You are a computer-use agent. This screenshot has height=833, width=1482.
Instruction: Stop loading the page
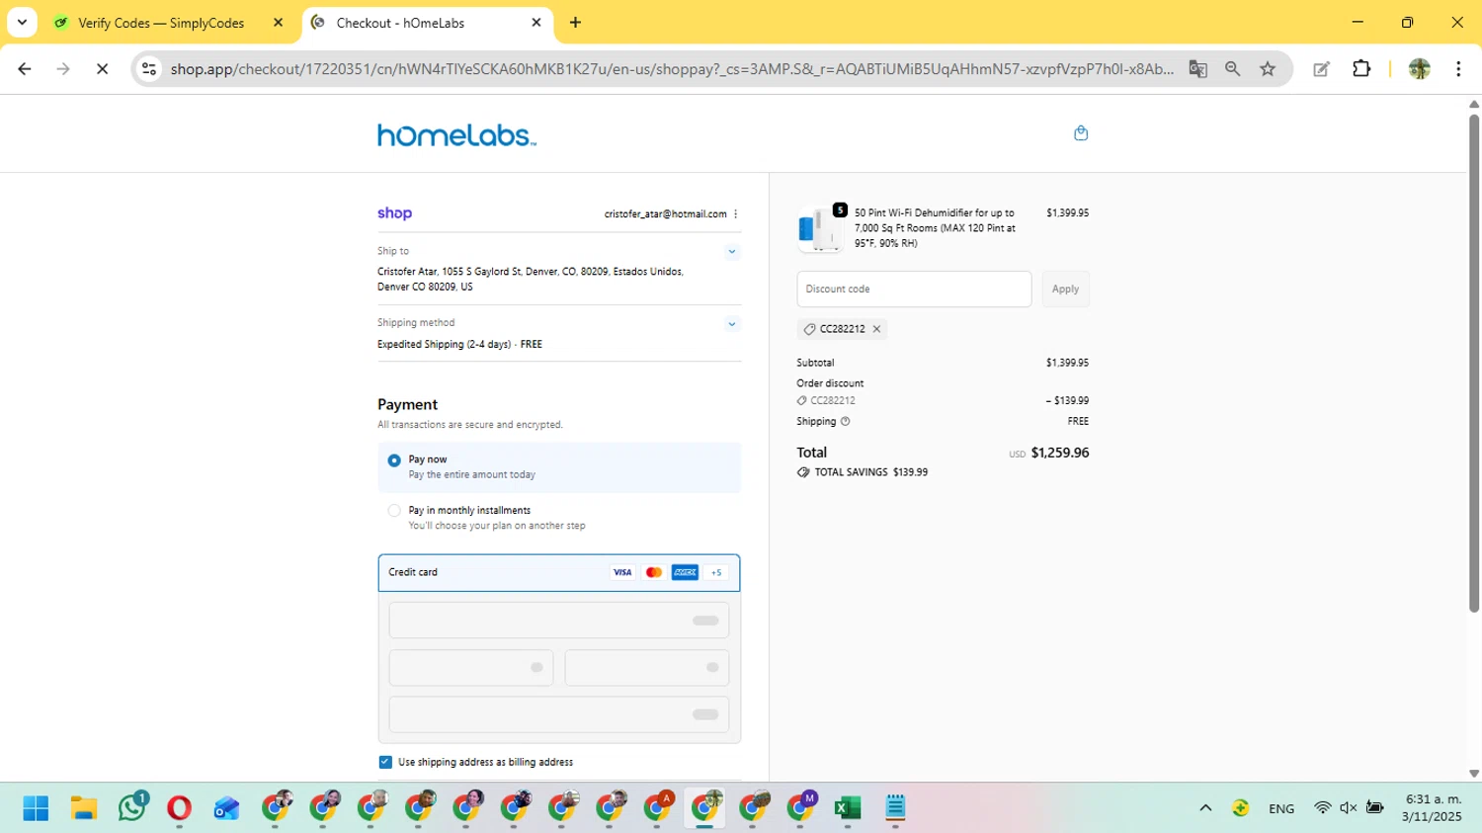[x=102, y=69]
